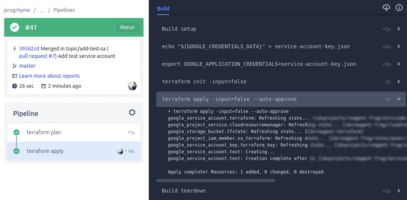Click the terraform plan status check icon
This screenshot has width=407, height=200.
coord(16,132)
